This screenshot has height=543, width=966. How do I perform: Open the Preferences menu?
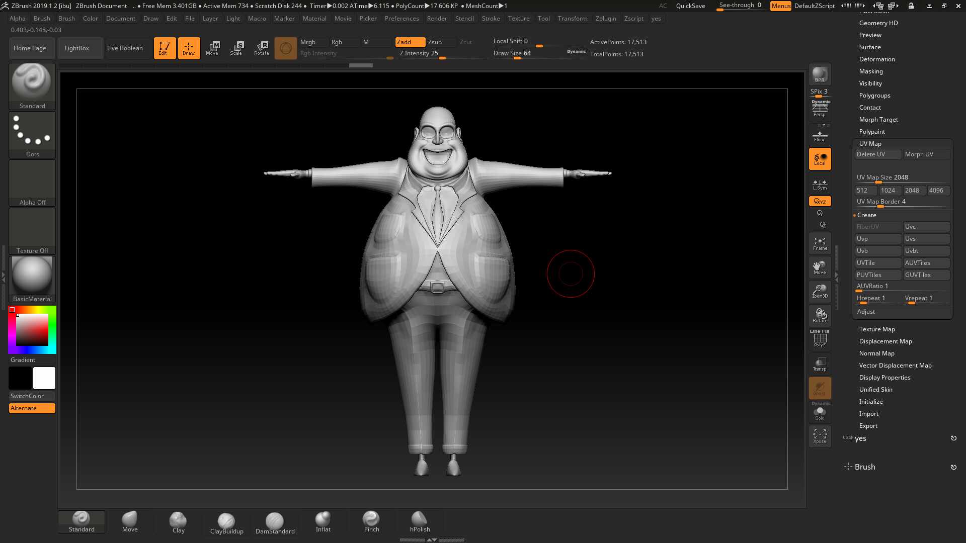point(401,19)
